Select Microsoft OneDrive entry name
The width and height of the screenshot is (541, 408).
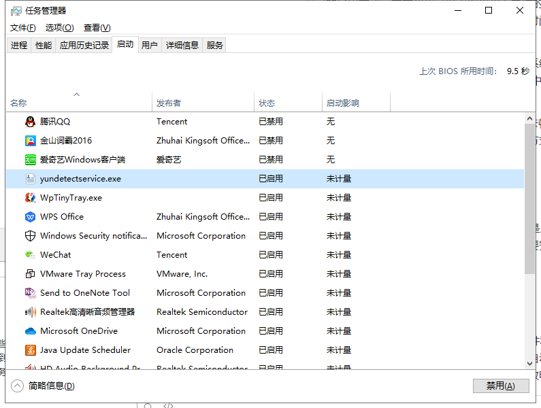click(79, 331)
